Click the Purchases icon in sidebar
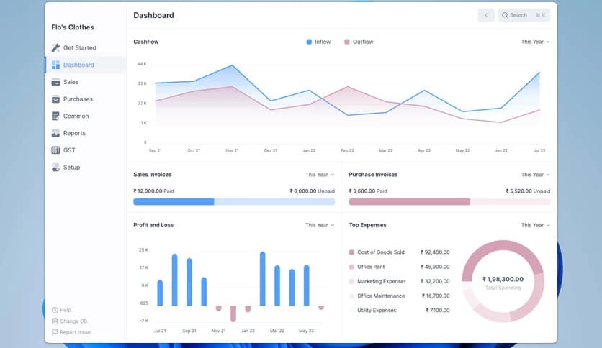Image resolution: width=602 pixels, height=348 pixels. (55, 99)
